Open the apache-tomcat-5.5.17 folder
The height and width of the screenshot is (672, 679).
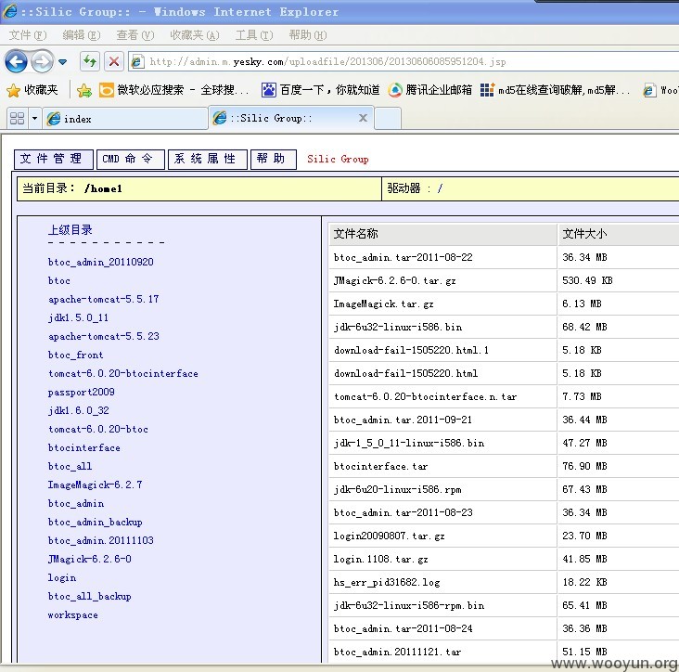coord(104,299)
